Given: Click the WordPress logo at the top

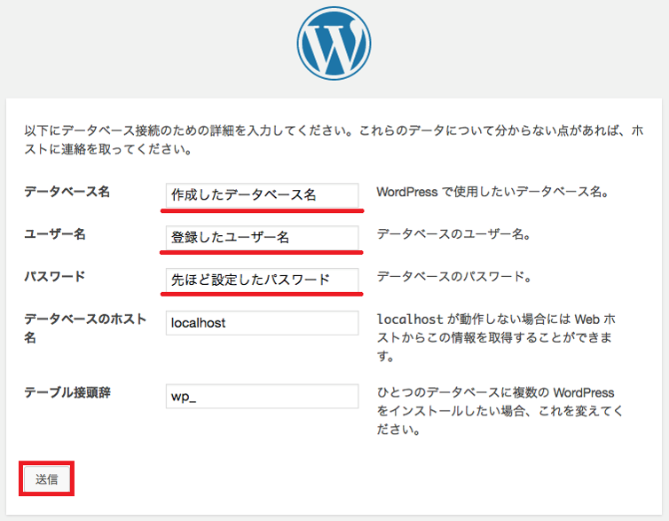Looking at the screenshot, I should (334, 42).
